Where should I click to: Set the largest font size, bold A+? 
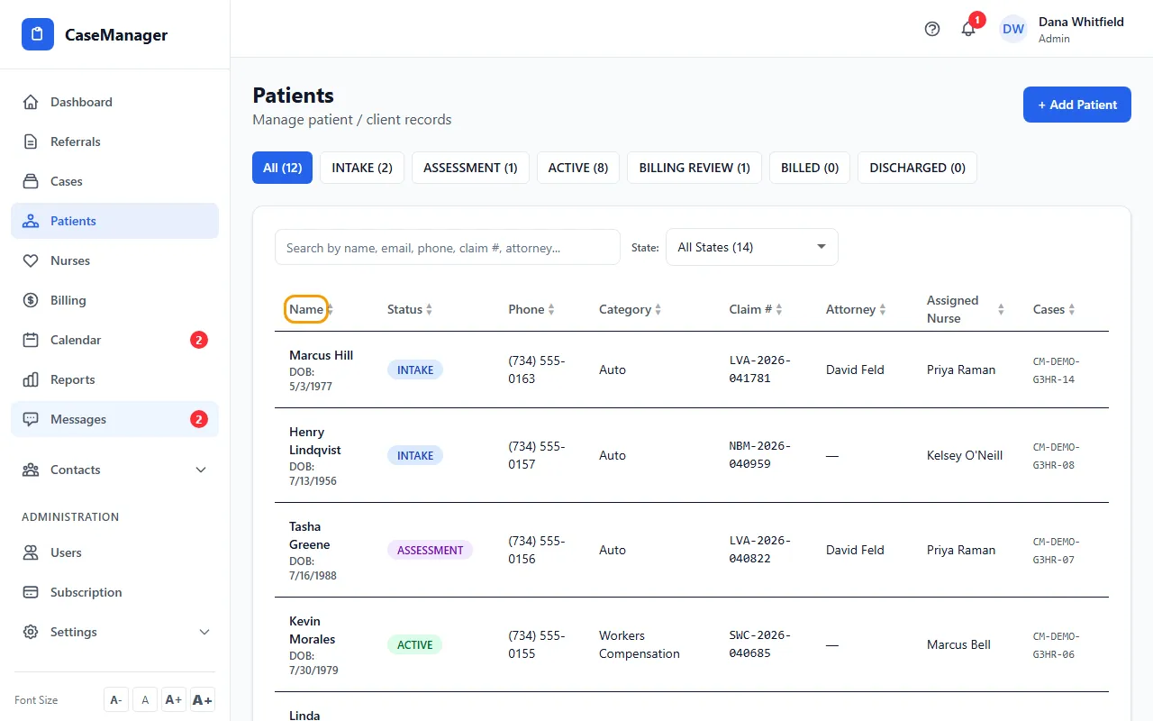[x=203, y=700]
